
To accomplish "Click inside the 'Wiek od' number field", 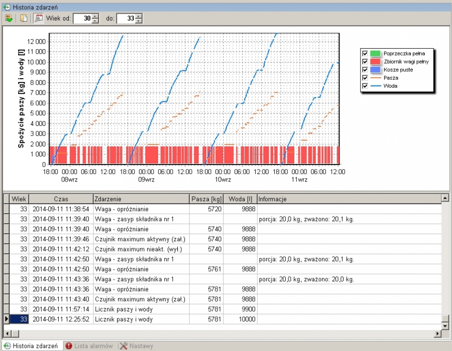I will [82, 19].
